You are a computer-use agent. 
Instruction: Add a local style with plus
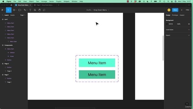pyautogui.click(x=189, y=30)
